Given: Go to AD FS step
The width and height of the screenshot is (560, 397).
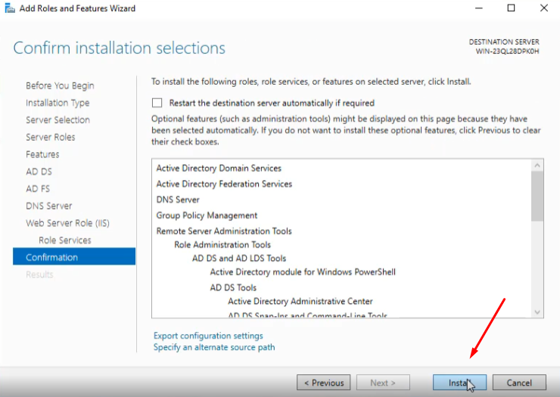Looking at the screenshot, I should 38,188.
